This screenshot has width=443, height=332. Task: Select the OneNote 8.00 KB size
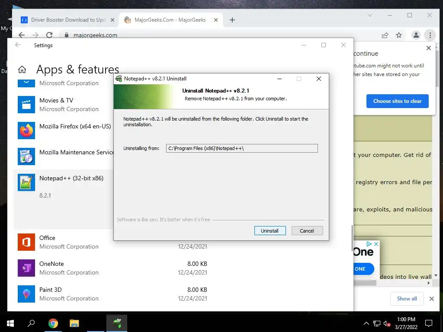pos(197,264)
